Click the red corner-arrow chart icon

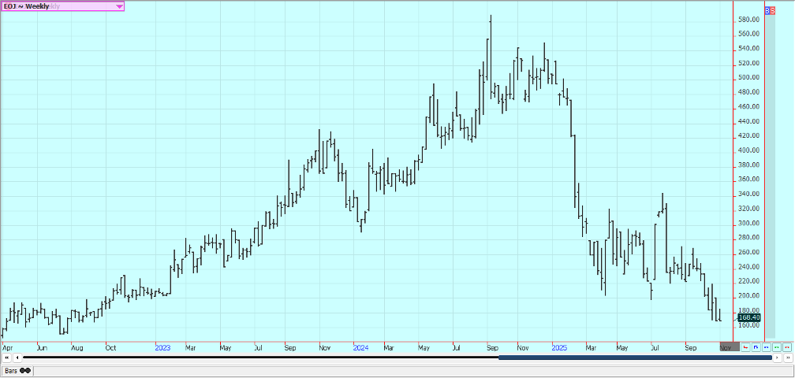point(745,347)
